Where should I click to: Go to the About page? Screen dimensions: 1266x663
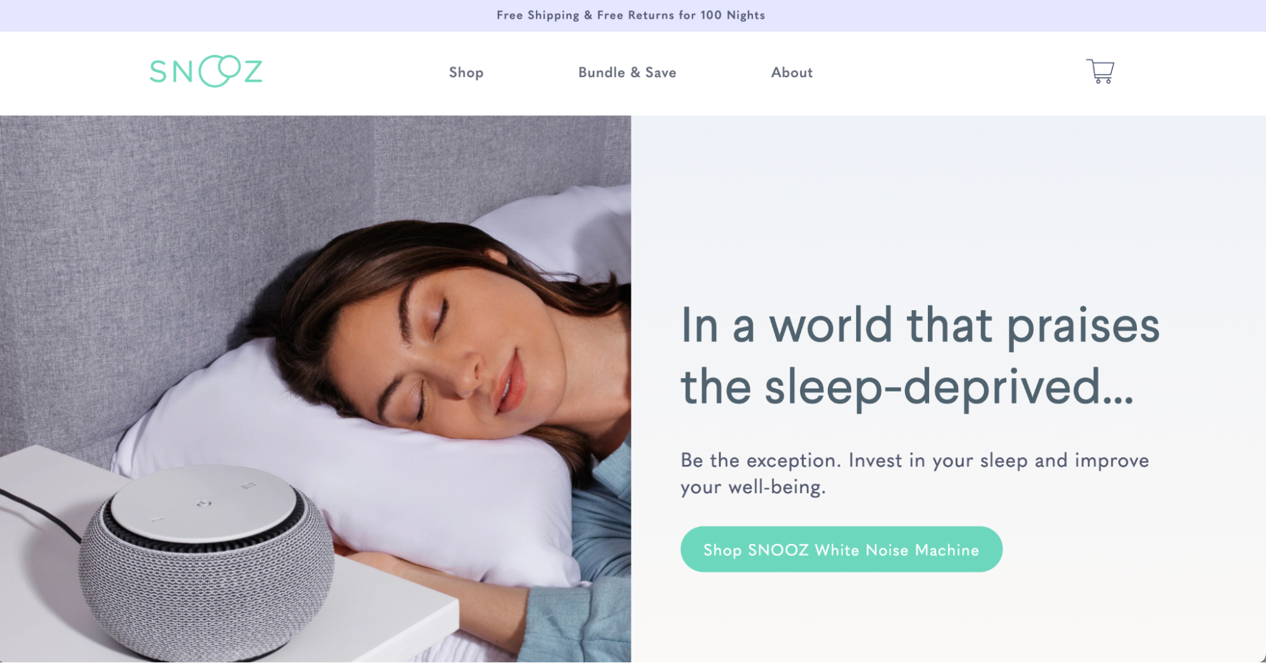(792, 72)
